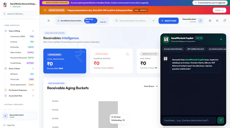The width and height of the screenshot is (230, 128).
Task: Click the Items & Stock box icon
Action: [x=6, y=69]
